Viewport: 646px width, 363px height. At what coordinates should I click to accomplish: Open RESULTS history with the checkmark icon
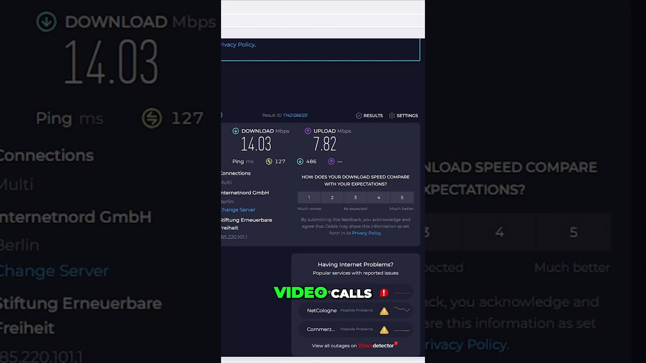pos(369,115)
